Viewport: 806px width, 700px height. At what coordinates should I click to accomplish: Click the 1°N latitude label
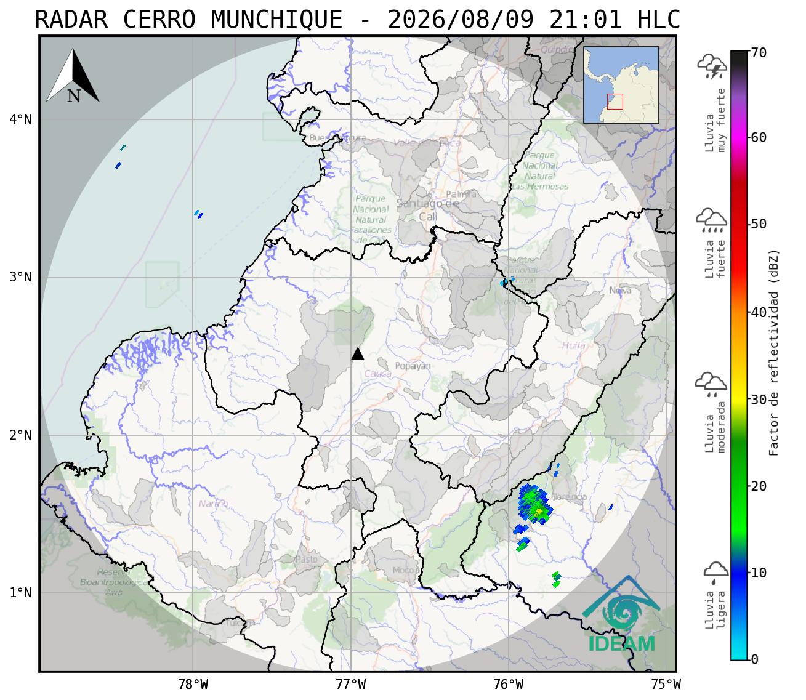coord(20,593)
